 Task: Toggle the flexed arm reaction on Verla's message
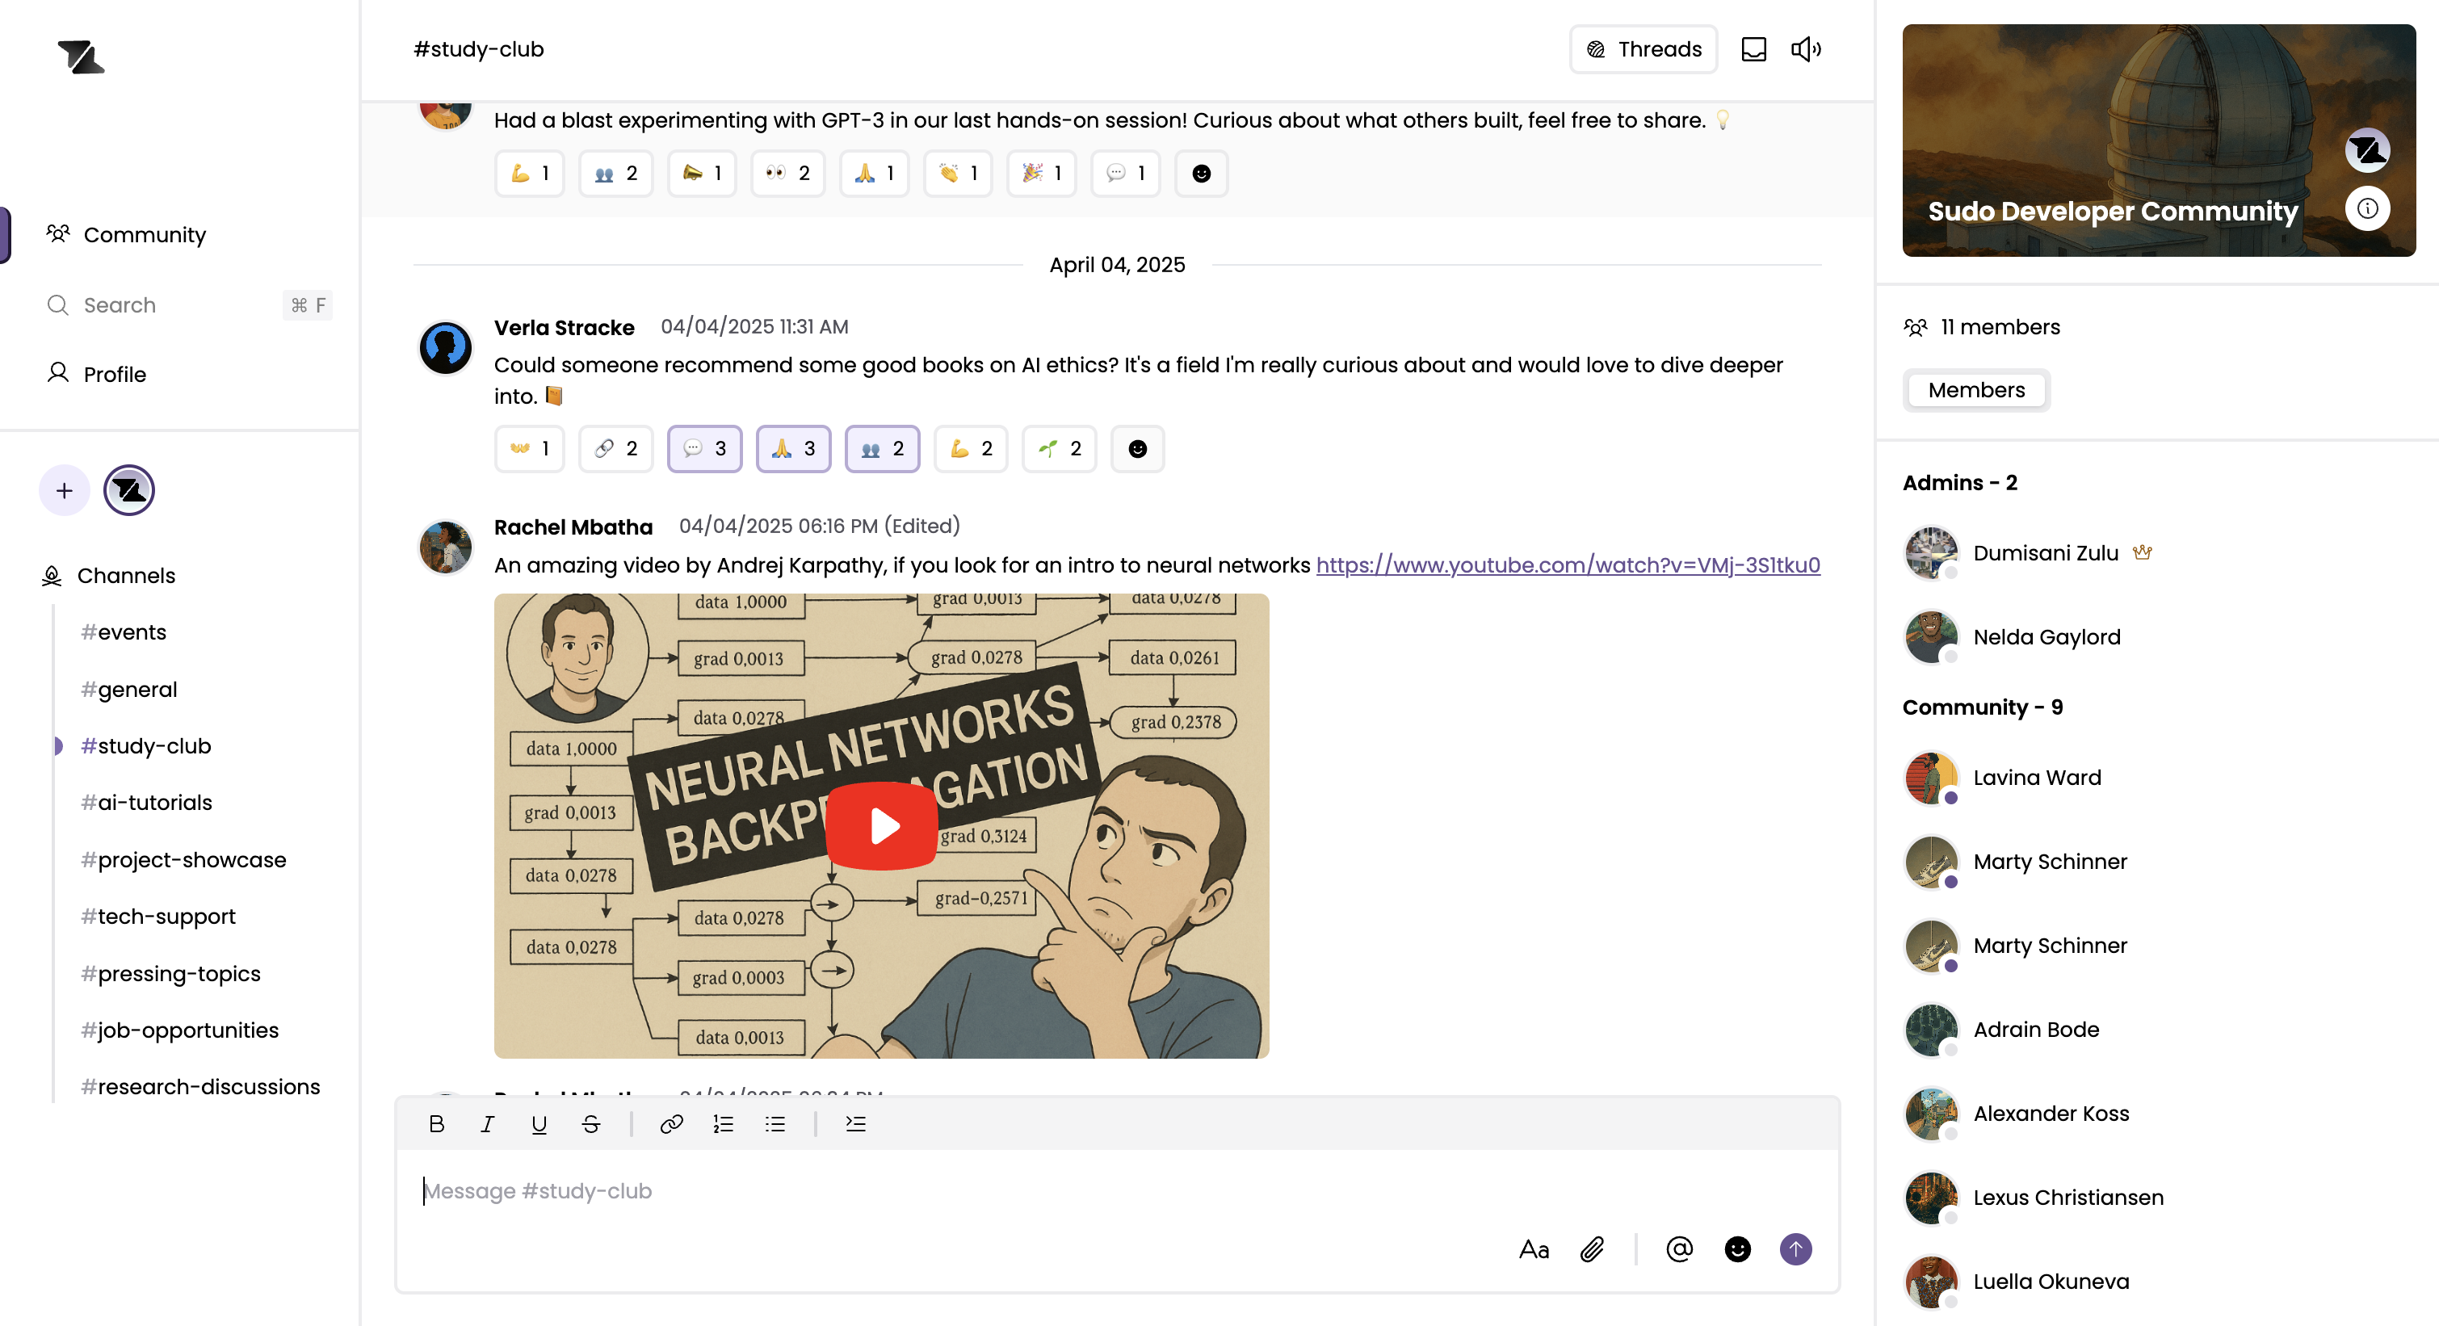pyautogui.click(x=972, y=449)
